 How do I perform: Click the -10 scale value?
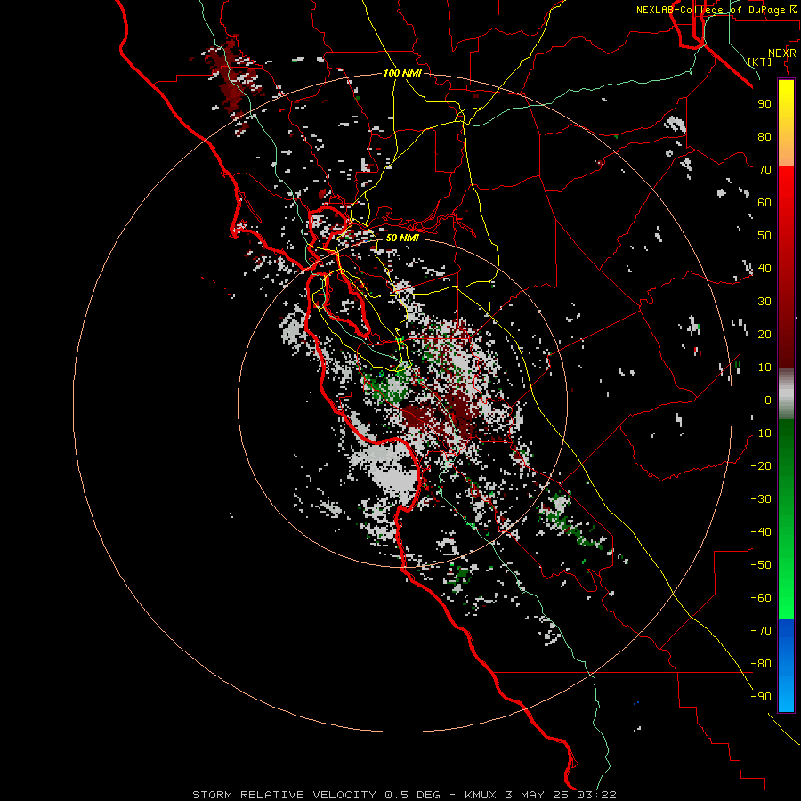tap(761, 433)
